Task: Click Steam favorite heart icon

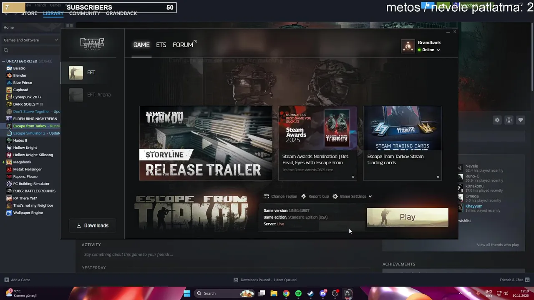Action: pyautogui.click(x=521, y=120)
